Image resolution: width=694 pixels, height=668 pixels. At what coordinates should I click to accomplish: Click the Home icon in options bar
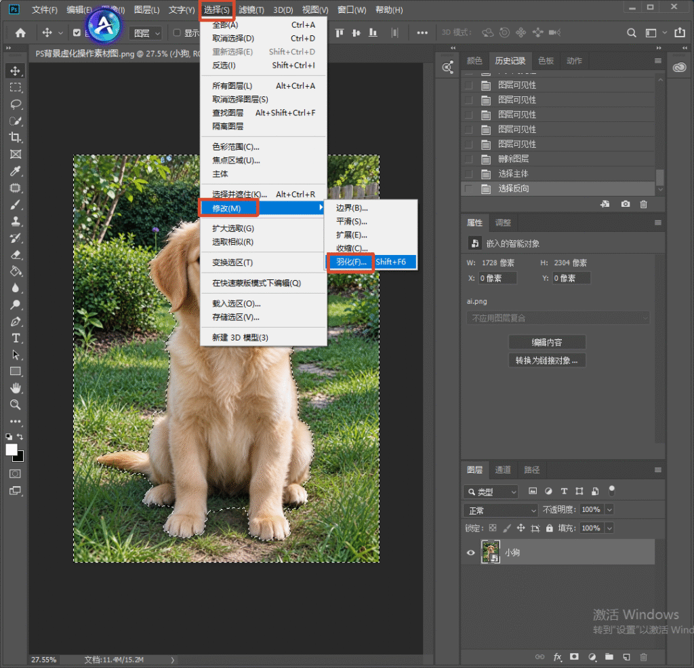click(20, 33)
